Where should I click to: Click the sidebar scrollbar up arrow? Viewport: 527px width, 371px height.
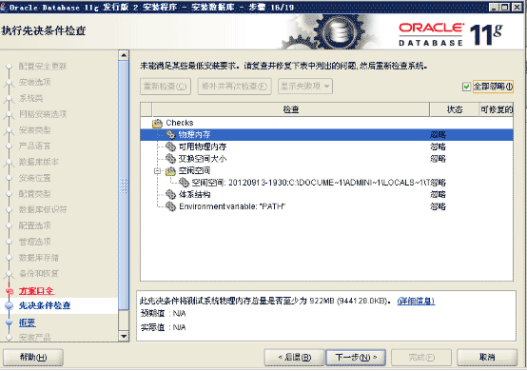pyautogui.click(x=124, y=55)
